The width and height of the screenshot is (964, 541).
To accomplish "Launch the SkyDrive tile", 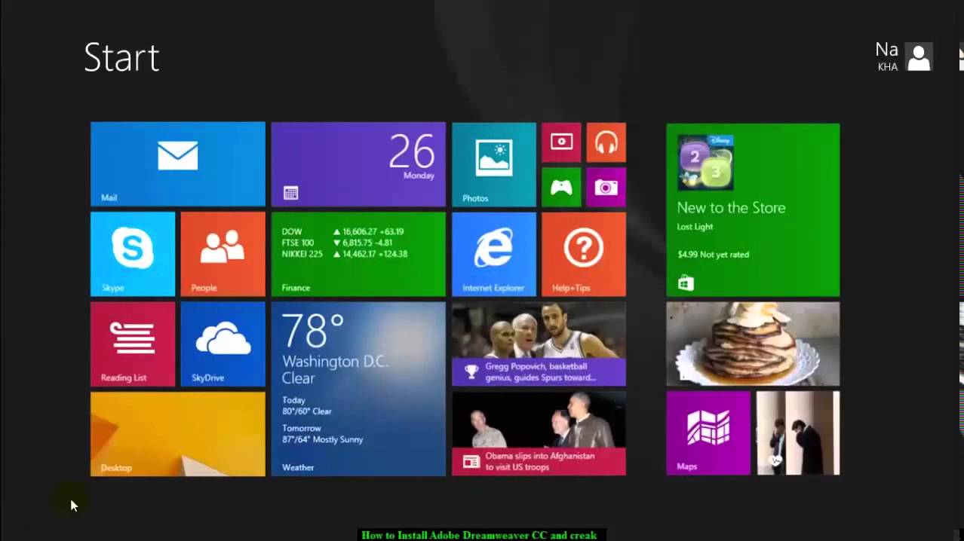I will 223,344.
